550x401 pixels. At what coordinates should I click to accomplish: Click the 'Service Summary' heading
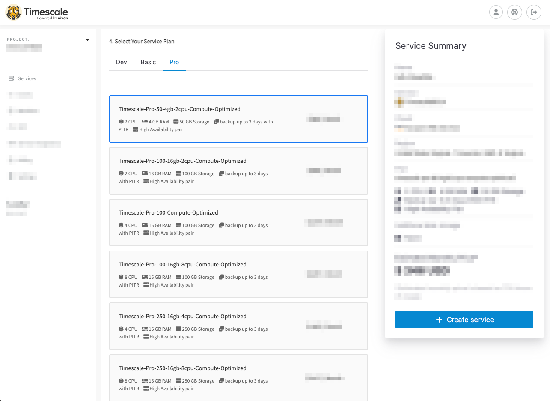point(431,46)
